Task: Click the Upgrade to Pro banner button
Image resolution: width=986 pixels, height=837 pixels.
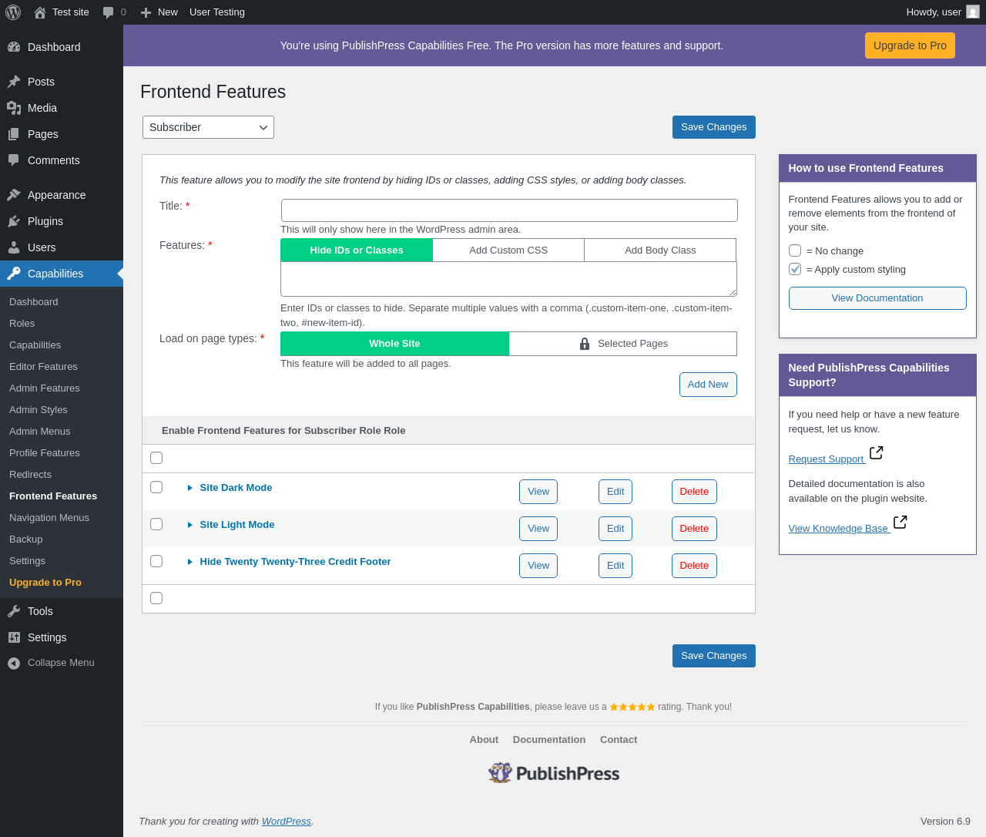Action: [910, 45]
